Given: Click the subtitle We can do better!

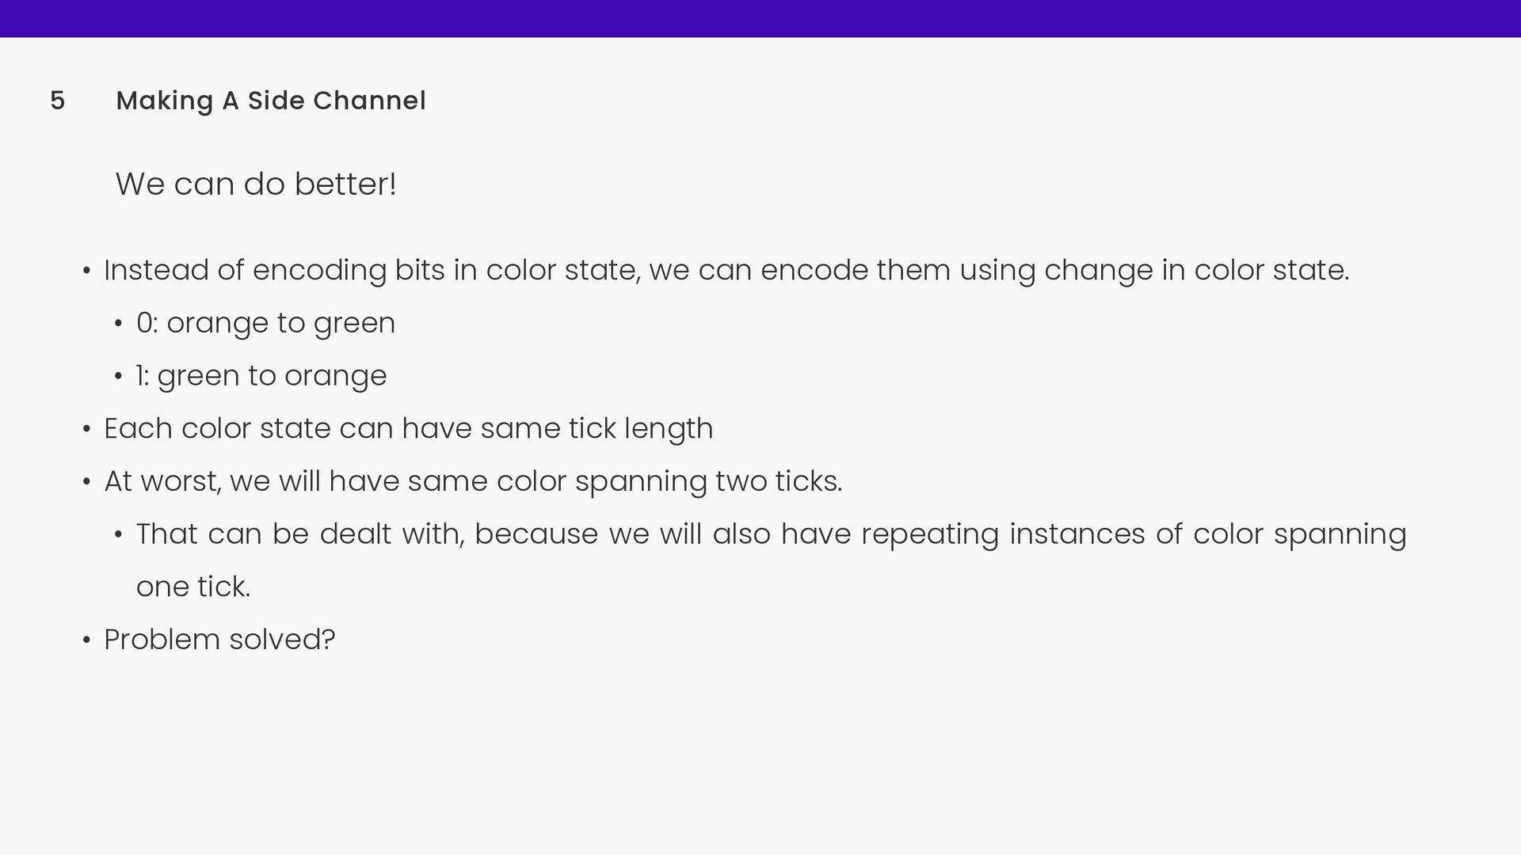Looking at the screenshot, I should coord(256,184).
